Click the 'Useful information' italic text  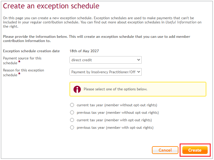coord(181,22)
